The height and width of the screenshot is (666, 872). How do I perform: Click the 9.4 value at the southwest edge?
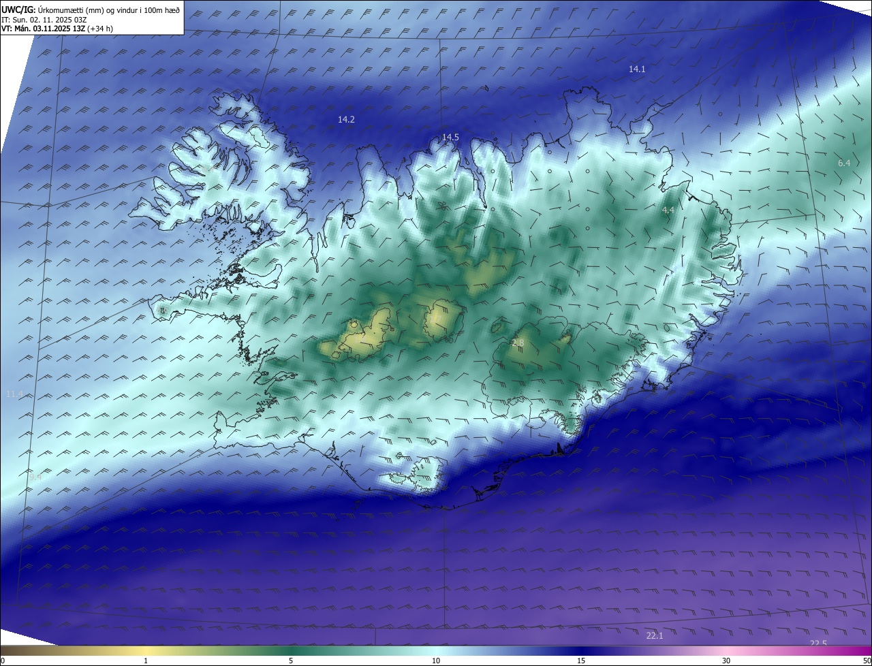click(x=35, y=477)
